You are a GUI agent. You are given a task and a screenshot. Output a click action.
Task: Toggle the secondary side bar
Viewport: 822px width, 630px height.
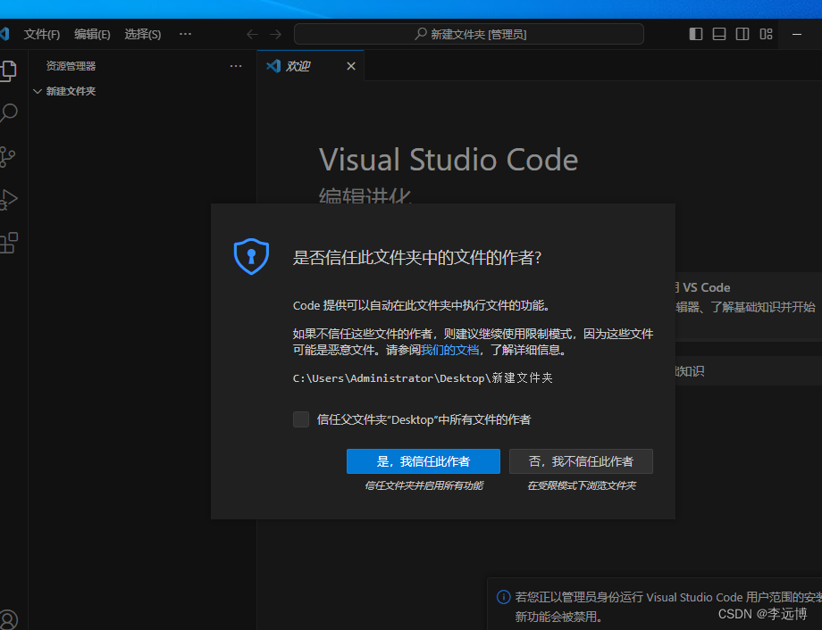tap(742, 33)
